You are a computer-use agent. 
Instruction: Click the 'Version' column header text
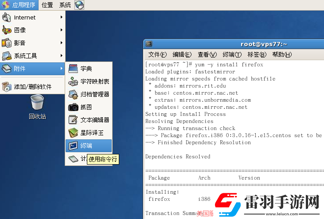[249, 178]
